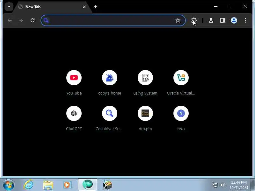Image resolution: width=255 pixels, height=191 pixels.
Task: Open the copy's home shortcut
Action: pos(110,82)
